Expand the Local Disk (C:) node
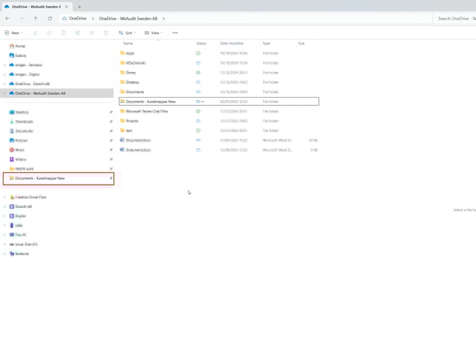Image resolution: width=476 pixels, height=340 pixels. pos(5,244)
